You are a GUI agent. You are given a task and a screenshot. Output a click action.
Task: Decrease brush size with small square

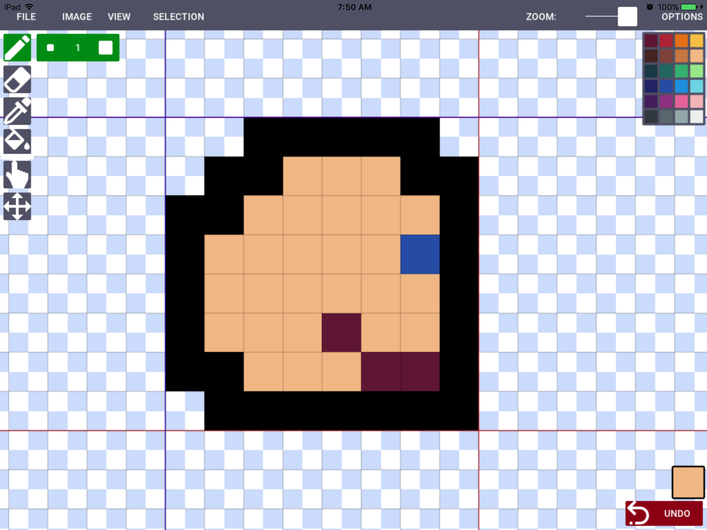[50, 48]
